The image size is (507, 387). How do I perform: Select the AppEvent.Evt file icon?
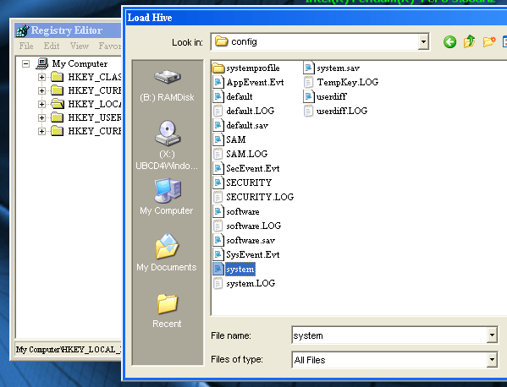point(218,82)
